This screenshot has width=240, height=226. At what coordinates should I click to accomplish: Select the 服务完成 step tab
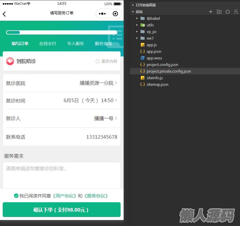(x=103, y=44)
